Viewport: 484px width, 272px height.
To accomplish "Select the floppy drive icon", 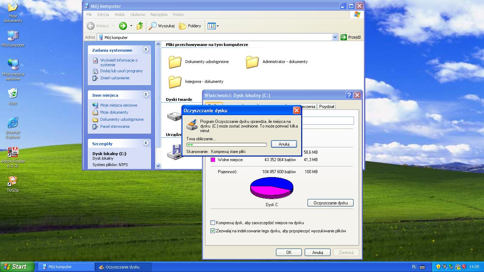I will [174, 152].
